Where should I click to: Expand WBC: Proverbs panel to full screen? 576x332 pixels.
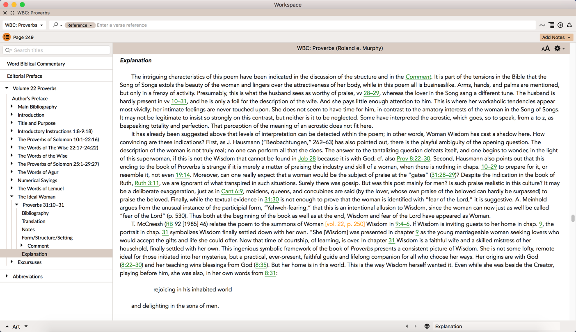click(x=12, y=13)
